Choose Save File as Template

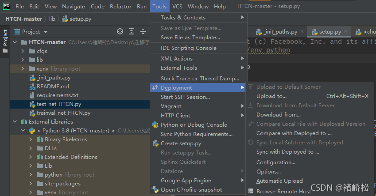click(x=198, y=38)
